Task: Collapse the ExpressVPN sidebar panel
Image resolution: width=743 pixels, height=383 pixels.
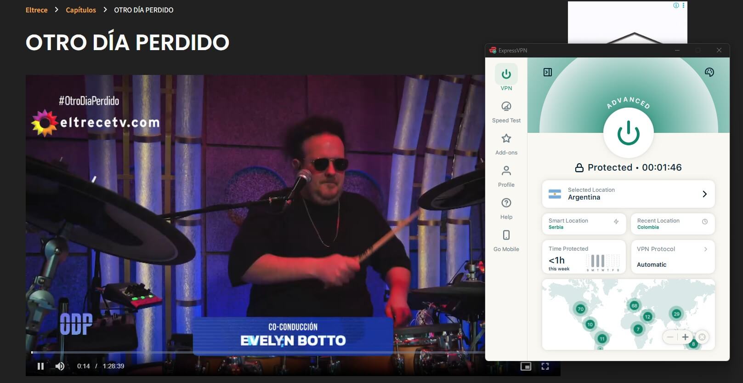Action: pos(548,72)
